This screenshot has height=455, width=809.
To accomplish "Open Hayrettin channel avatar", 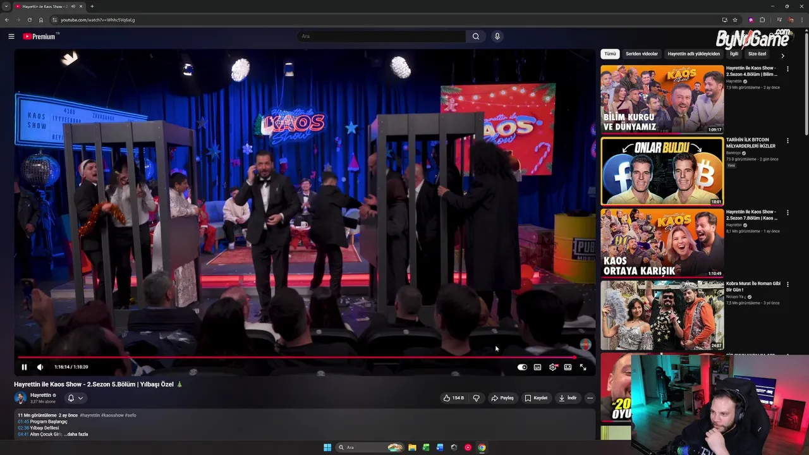I will pos(20,398).
